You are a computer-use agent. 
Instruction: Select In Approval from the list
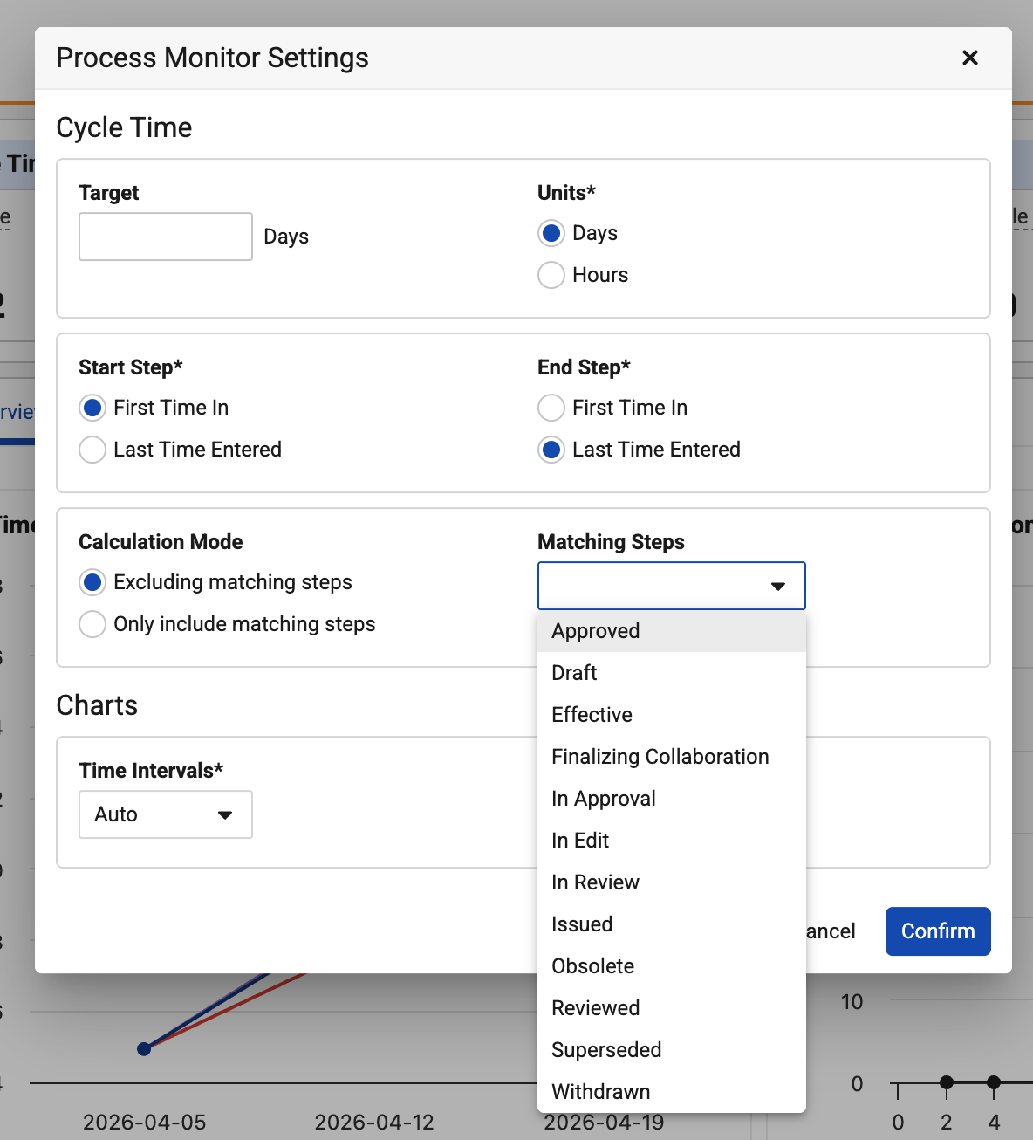click(672, 799)
